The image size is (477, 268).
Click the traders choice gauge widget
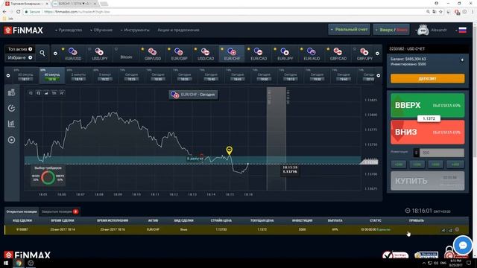[48, 176]
